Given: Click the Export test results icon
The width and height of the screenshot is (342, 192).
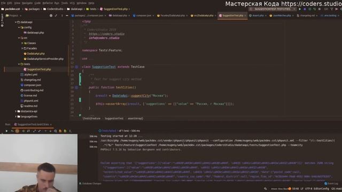Looking at the screenshot, I should click(x=60, y=131).
